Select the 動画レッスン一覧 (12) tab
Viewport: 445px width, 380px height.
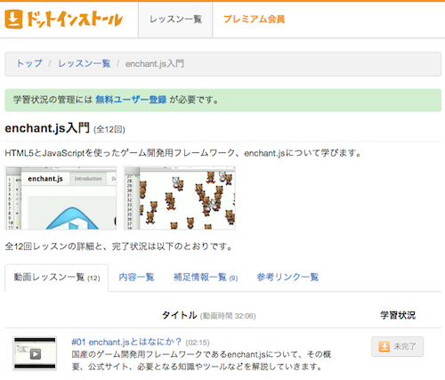pos(56,278)
